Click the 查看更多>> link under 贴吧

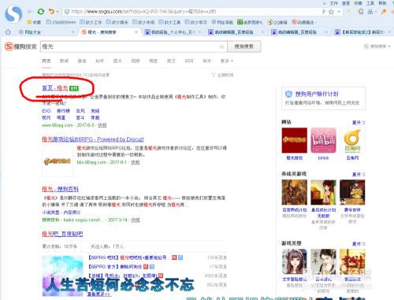click(x=98, y=294)
